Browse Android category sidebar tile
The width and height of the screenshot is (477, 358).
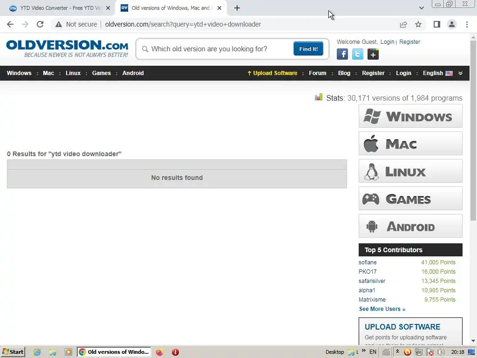point(410,226)
